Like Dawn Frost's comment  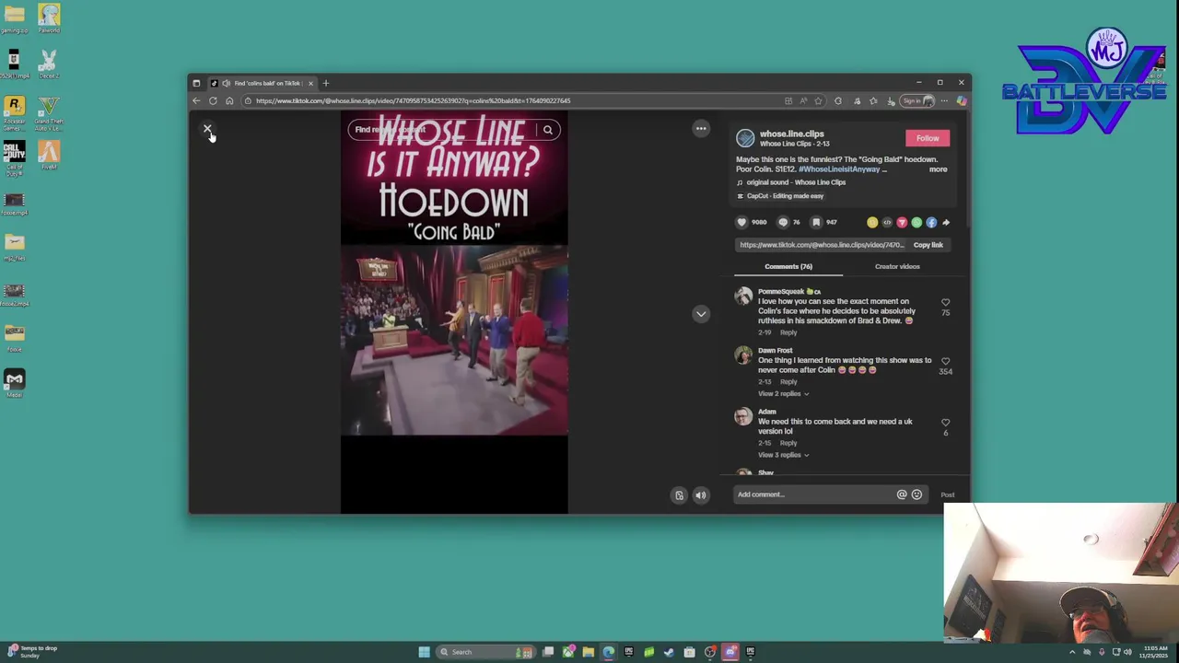pyautogui.click(x=945, y=361)
